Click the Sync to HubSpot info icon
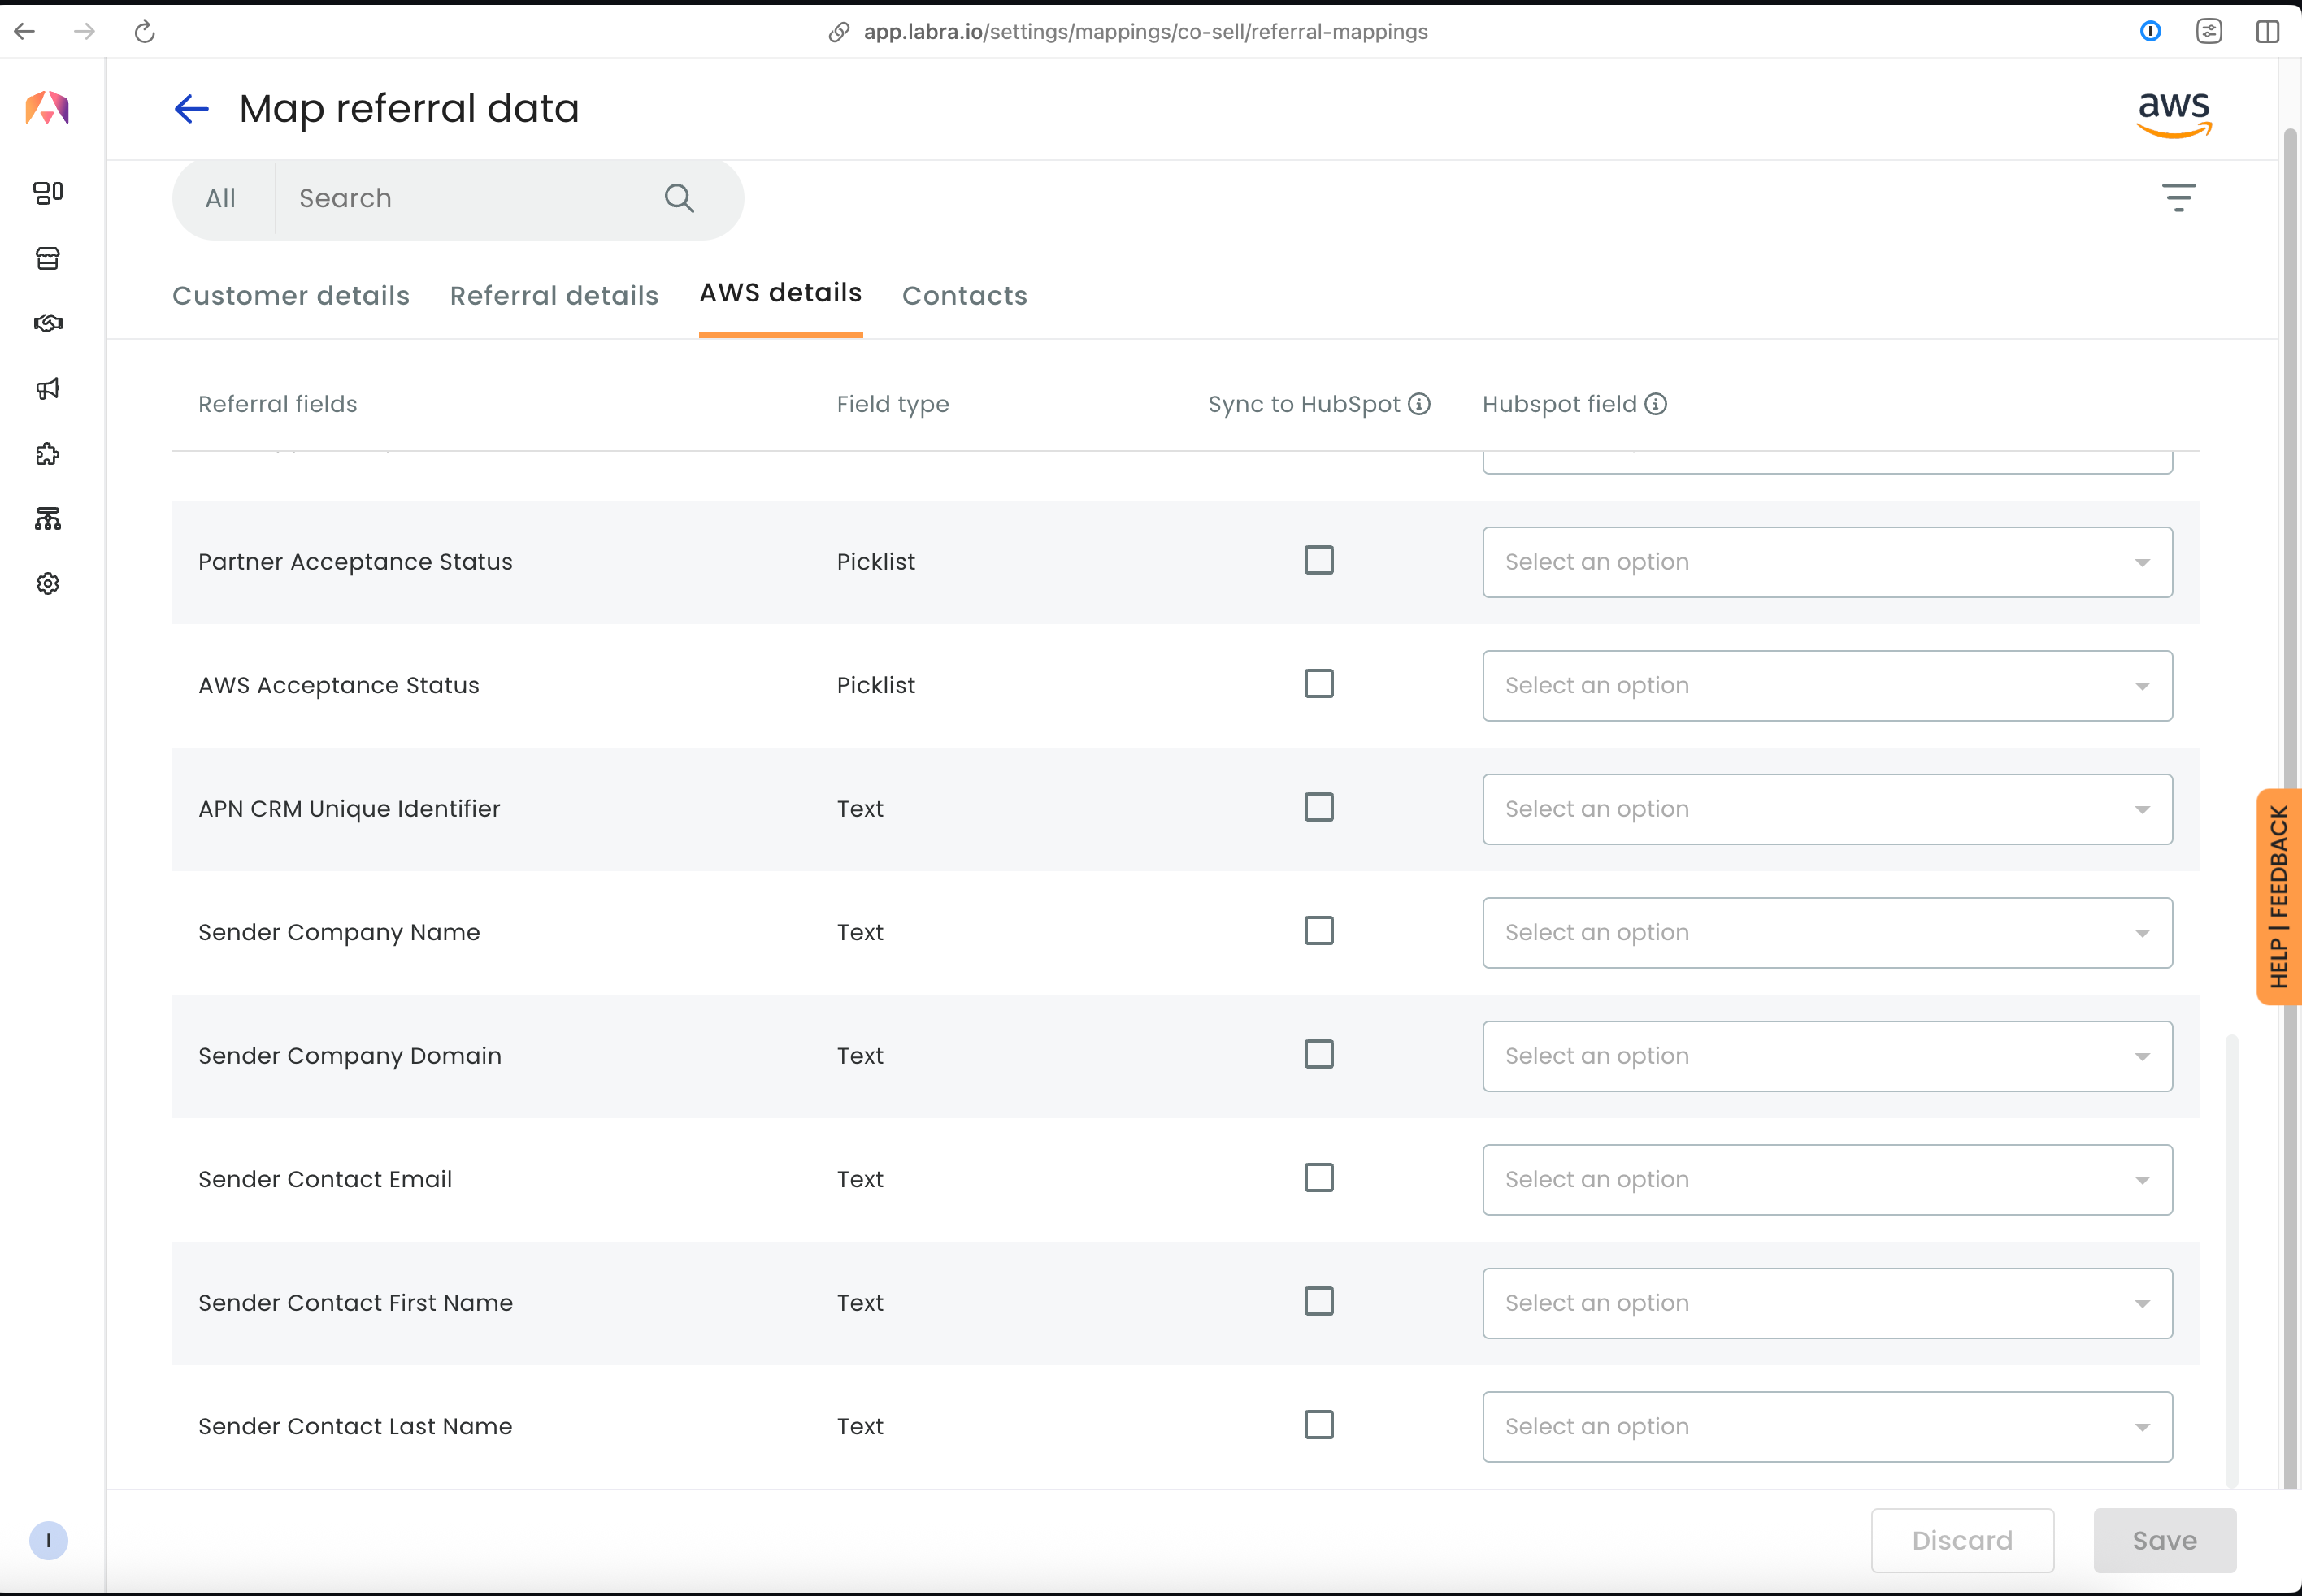The image size is (2302, 1596). click(x=1419, y=404)
